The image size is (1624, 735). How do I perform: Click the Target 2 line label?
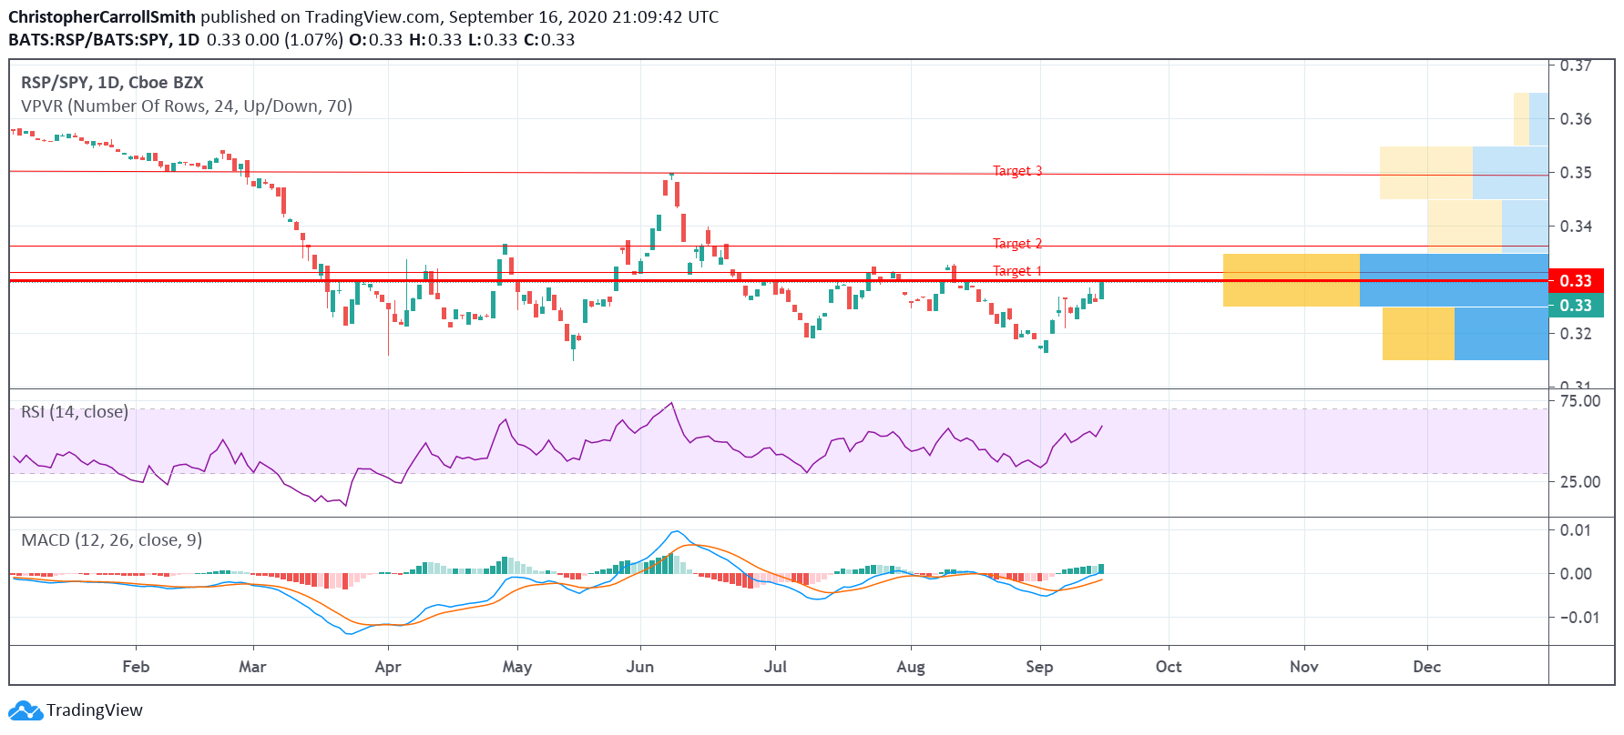pyautogui.click(x=1017, y=244)
